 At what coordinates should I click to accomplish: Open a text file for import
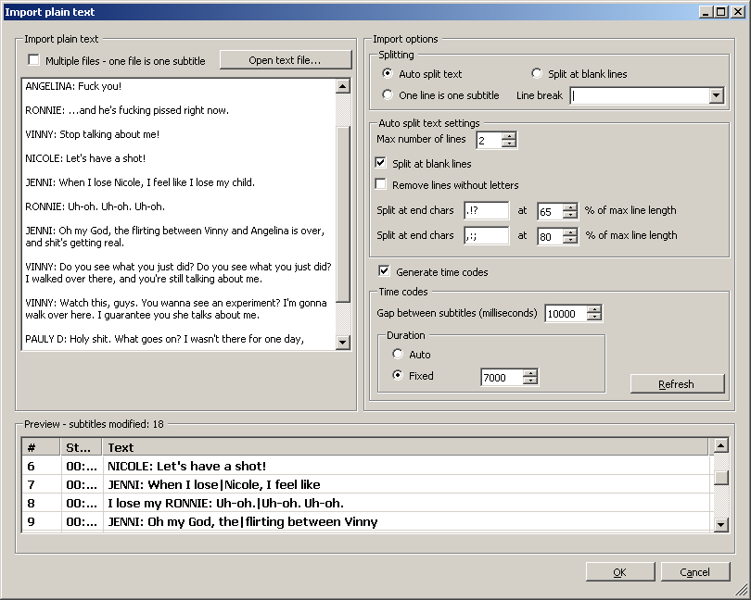tap(285, 58)
